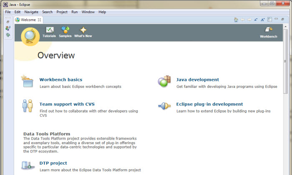Go to the Workbench icon

click(x=269, y=30)
